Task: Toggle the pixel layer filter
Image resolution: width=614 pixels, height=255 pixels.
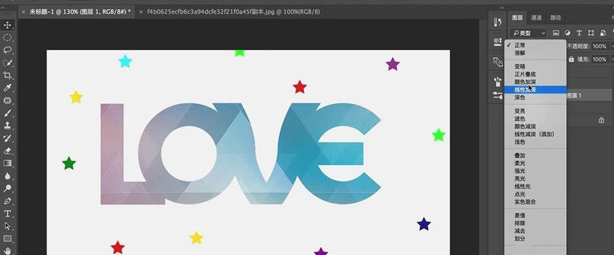Action: coord(556,33)
